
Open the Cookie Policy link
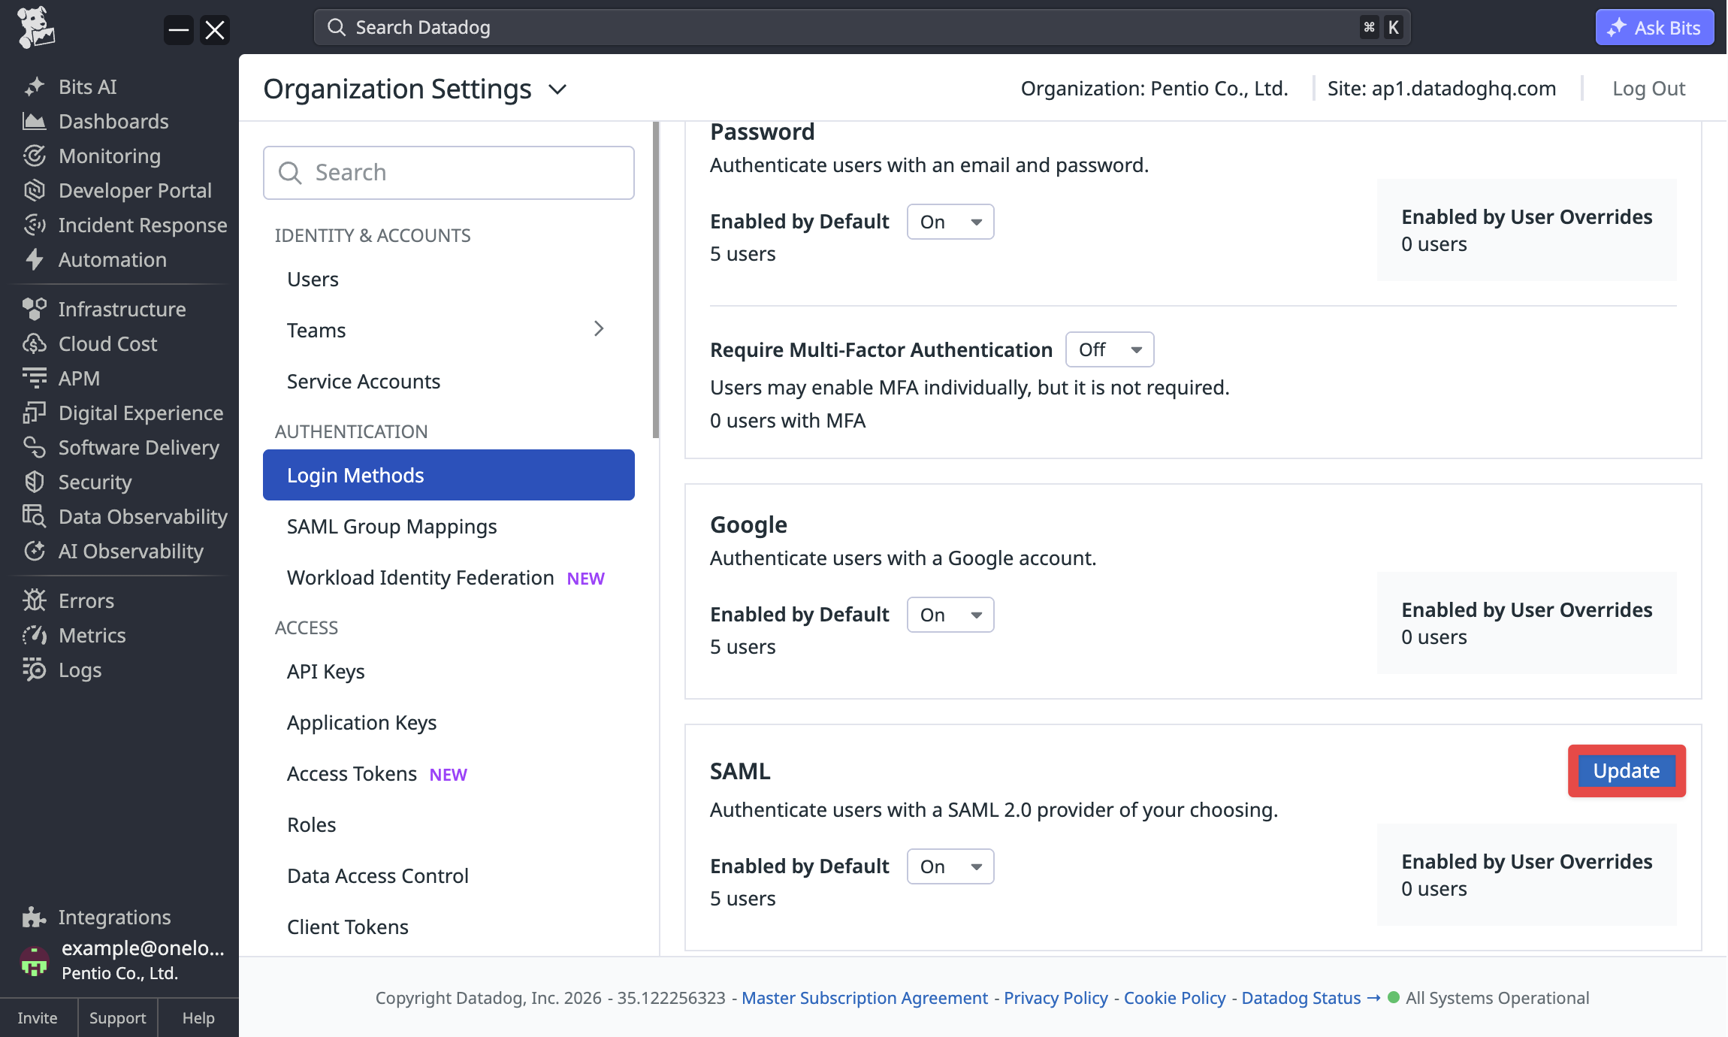1174,998
